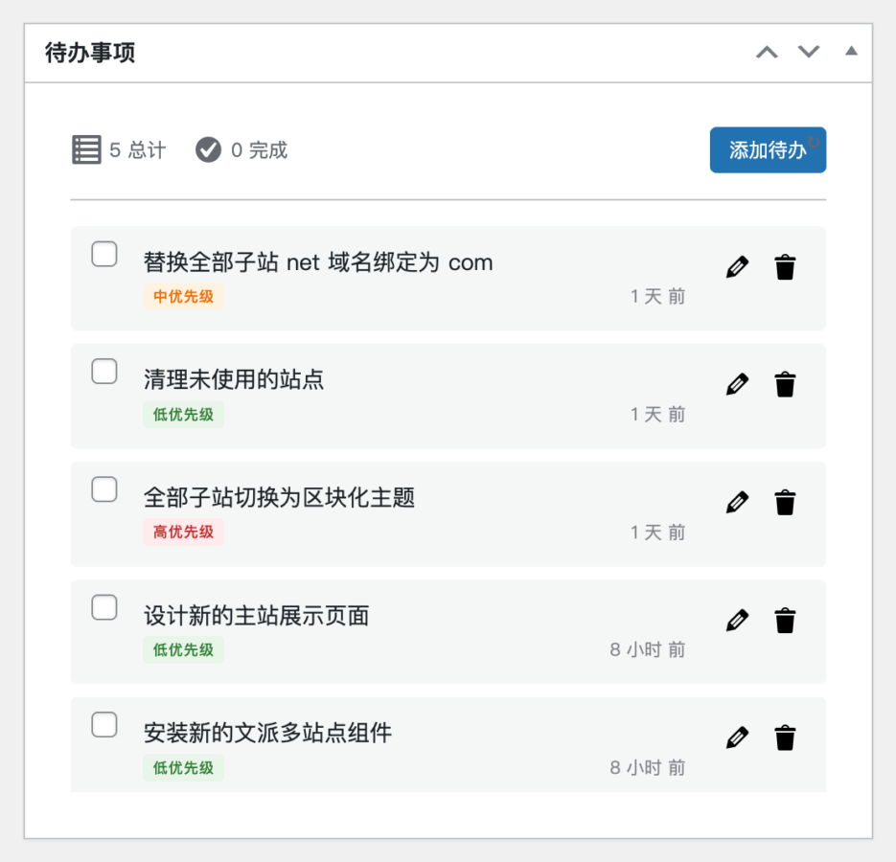Check off '替换全部子站 net 域名绑定为 com'
The width and height of the screenshot is (896, 862).
pyautogui.click(x=104, y=255)
